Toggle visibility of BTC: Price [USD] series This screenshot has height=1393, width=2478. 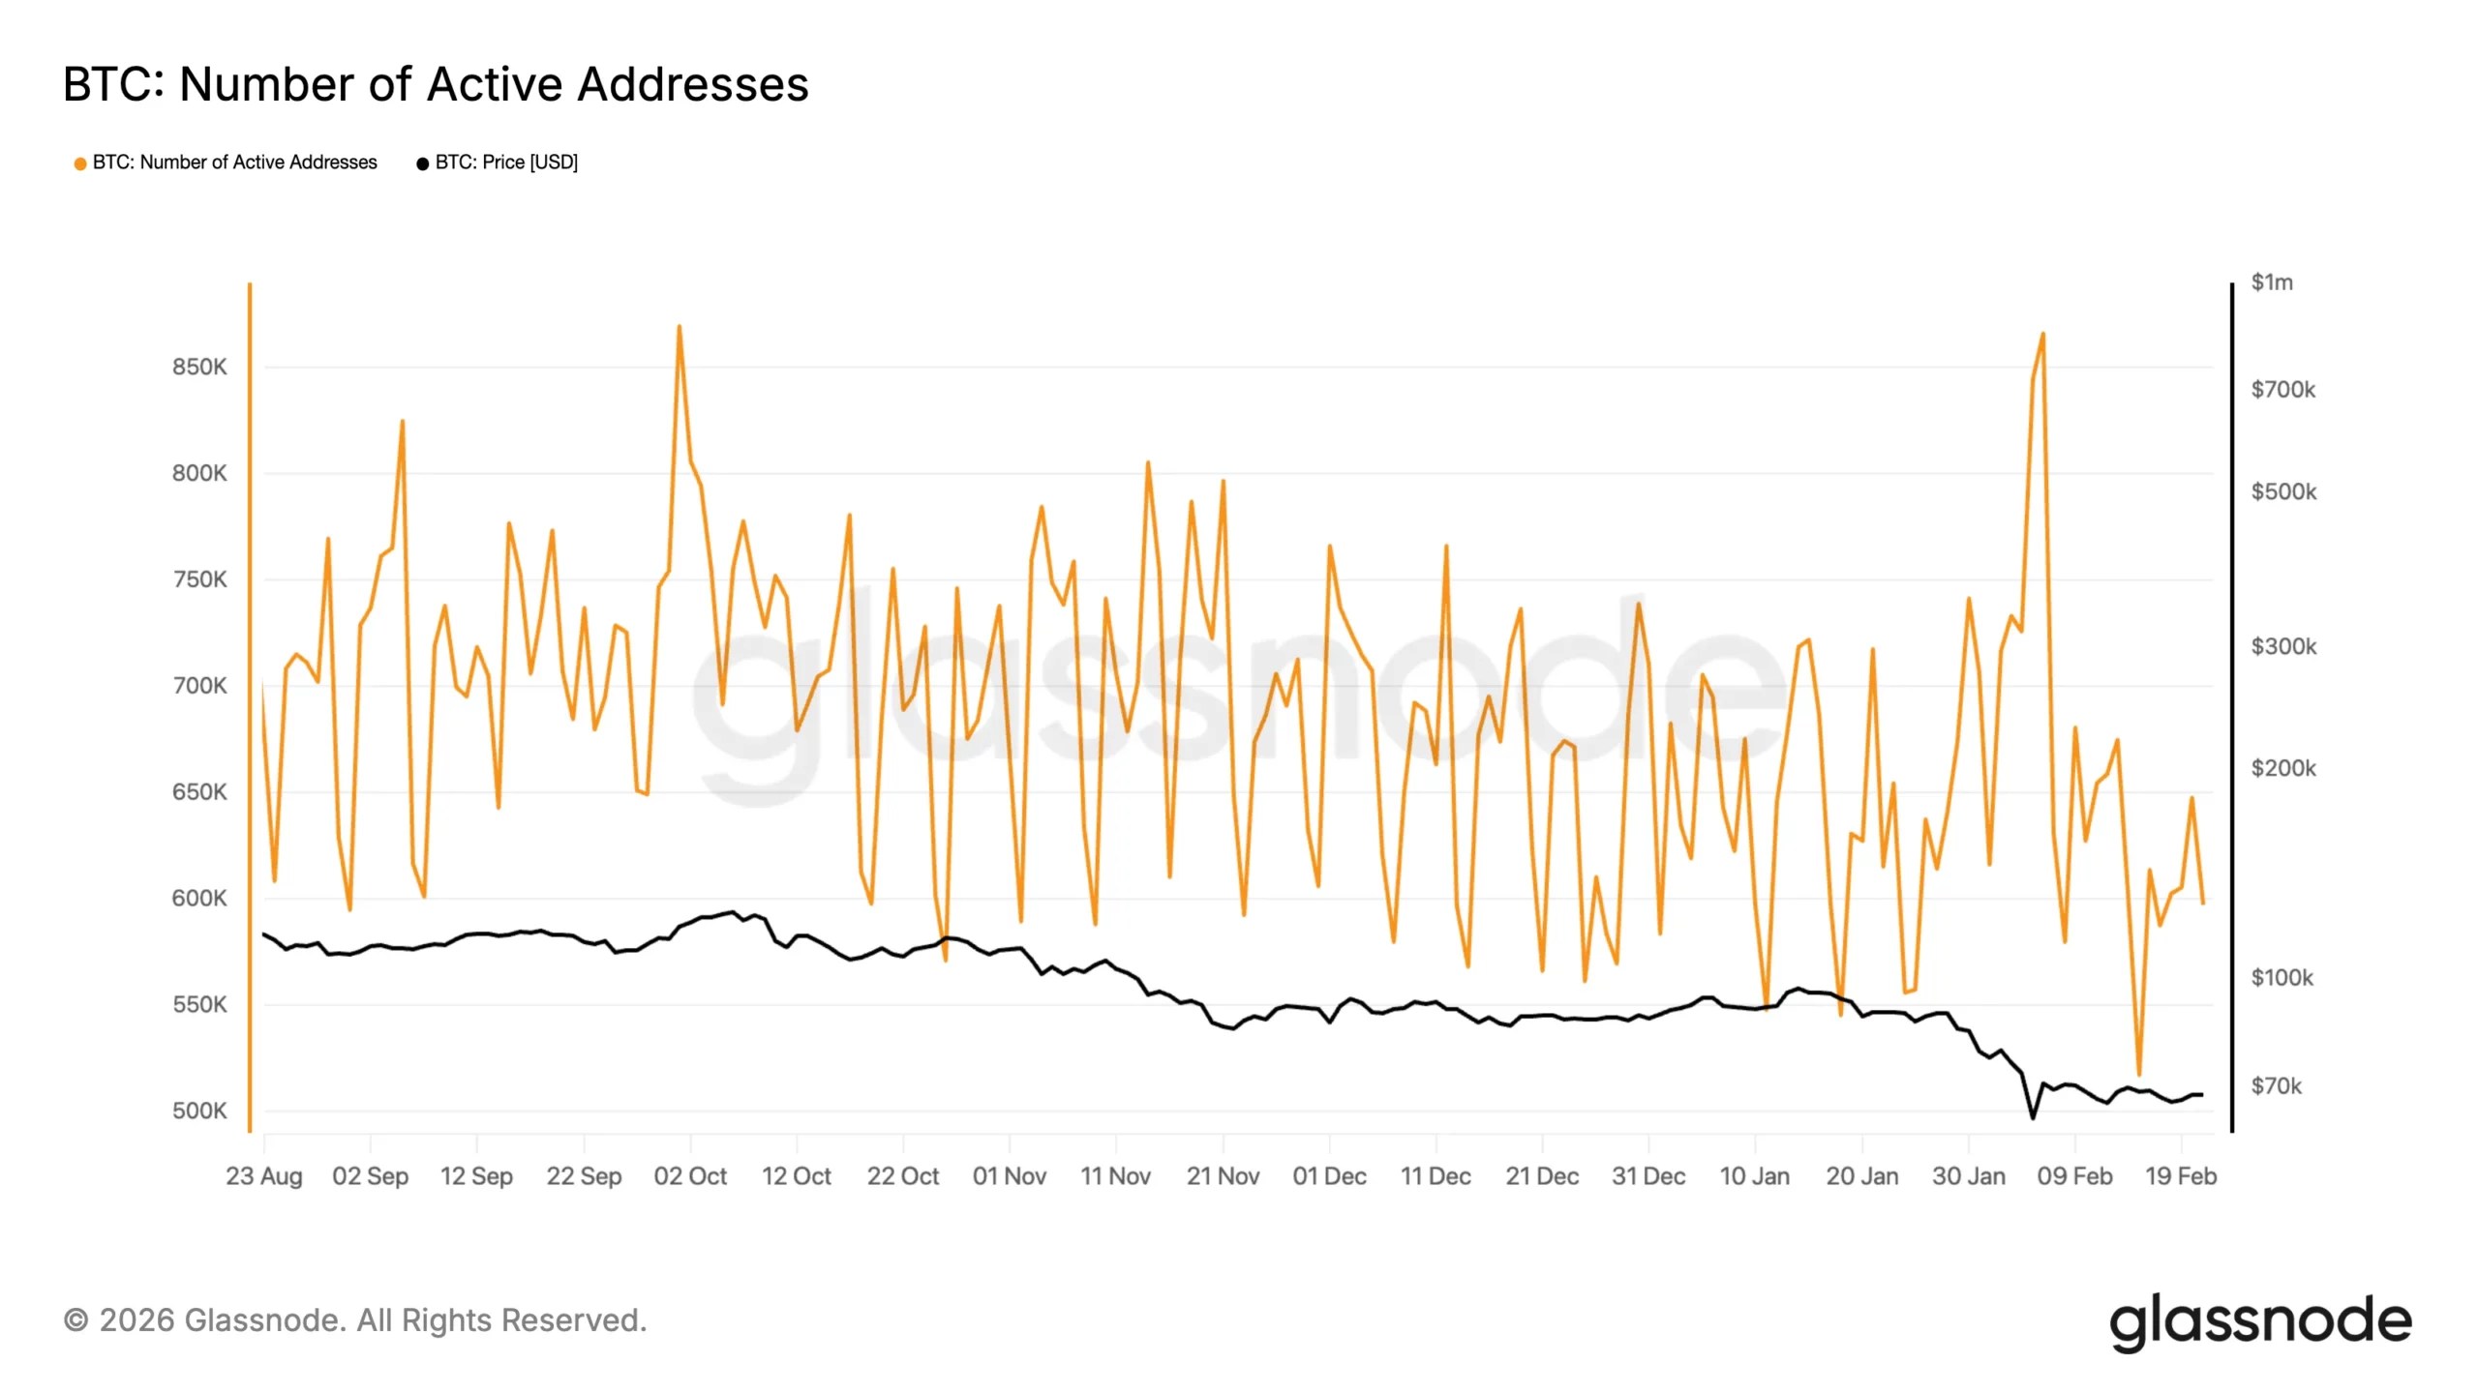coord(506,162)
